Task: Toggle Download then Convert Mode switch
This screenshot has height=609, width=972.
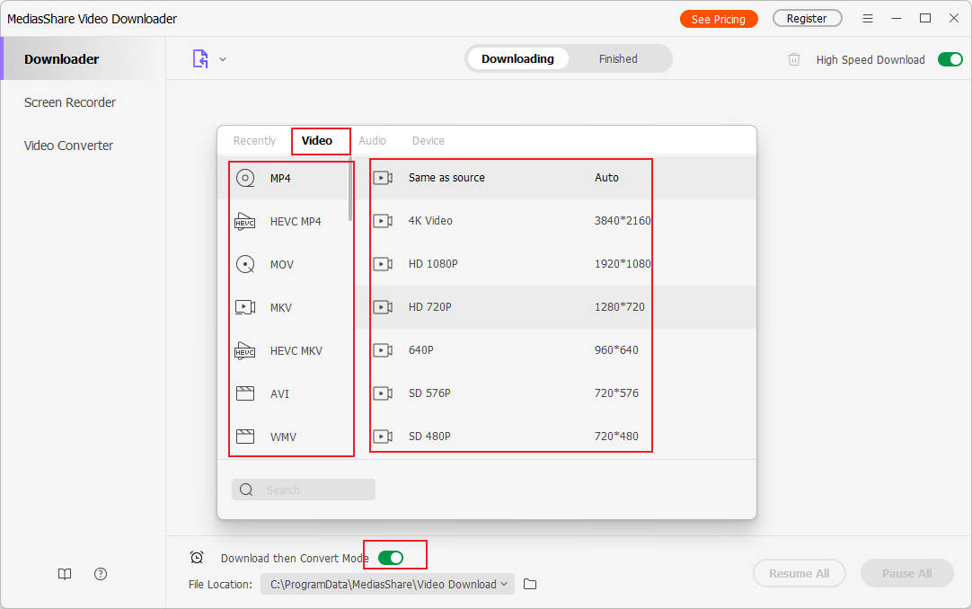Action: 391,558
